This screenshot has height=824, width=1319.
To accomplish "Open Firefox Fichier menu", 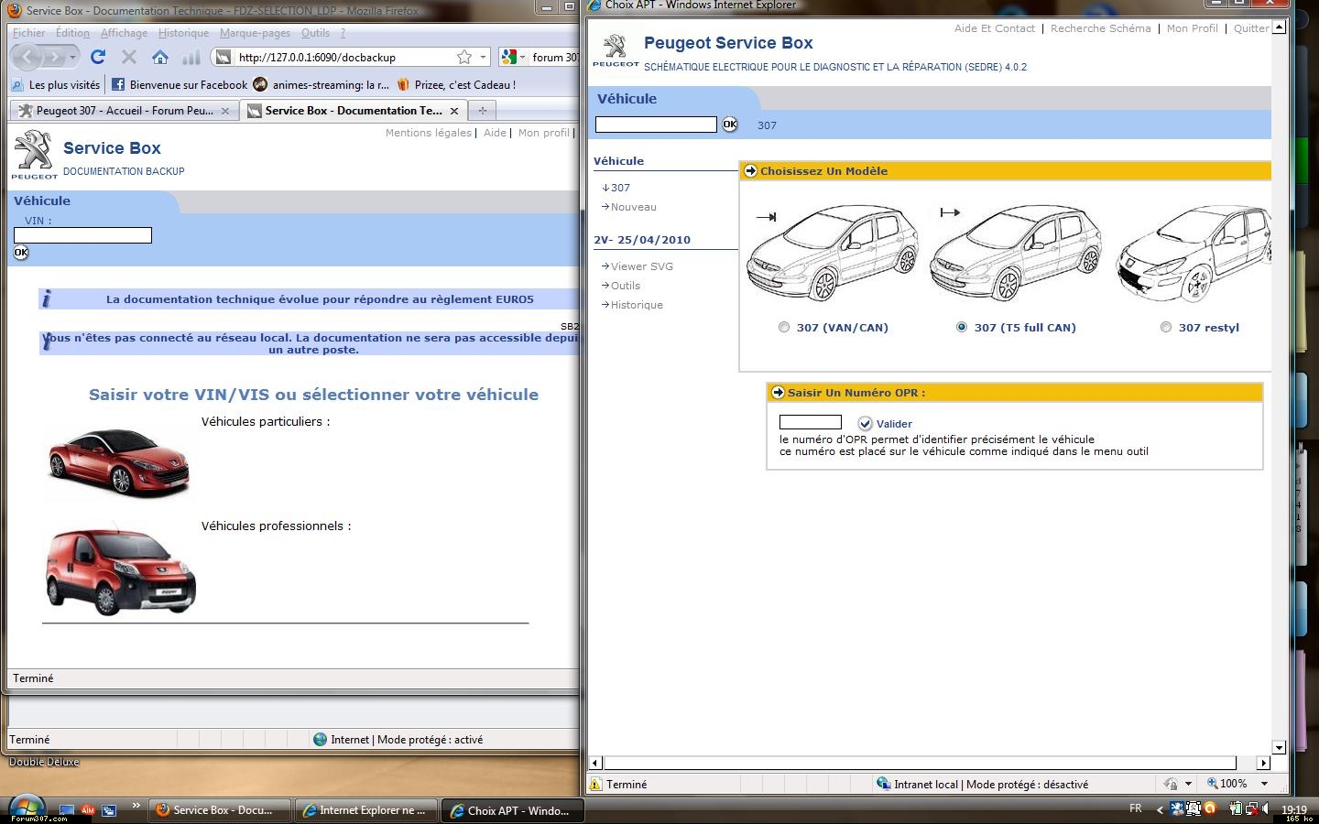I will 28,33.
